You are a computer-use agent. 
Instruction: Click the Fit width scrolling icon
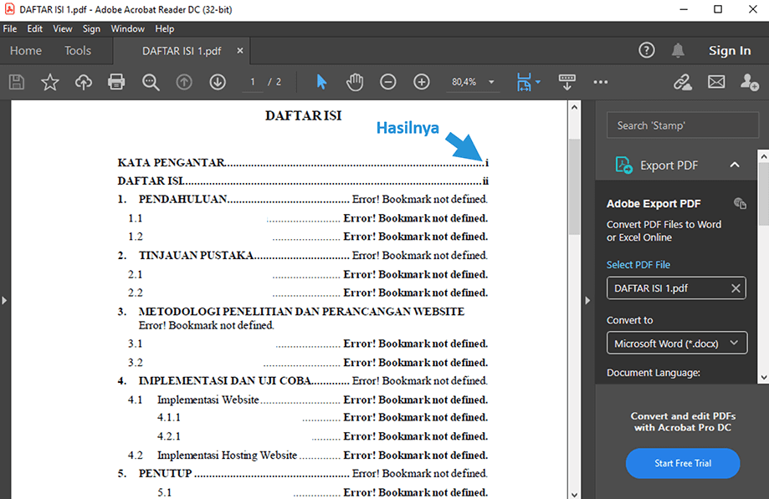click(x=524, y=82)
